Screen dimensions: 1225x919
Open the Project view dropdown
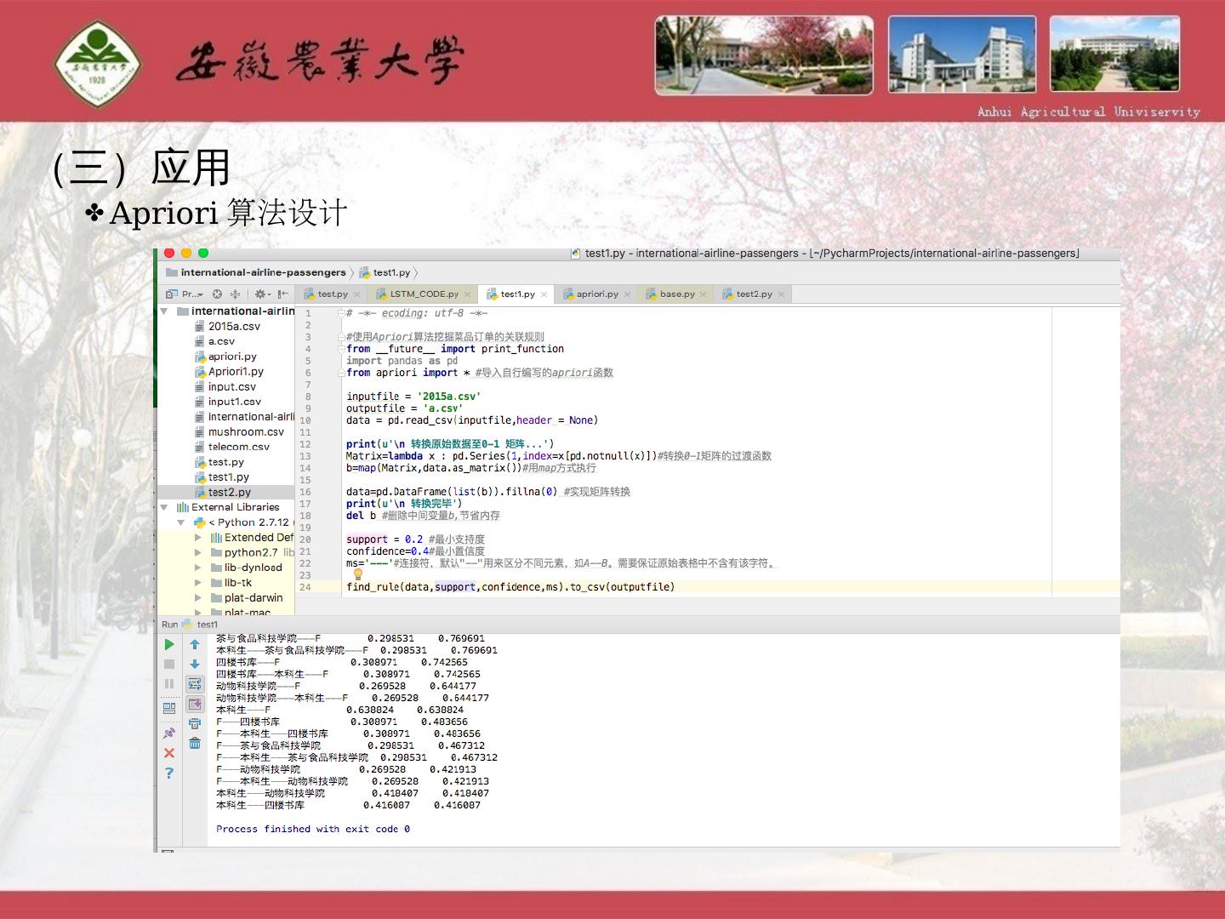(191, 294)
